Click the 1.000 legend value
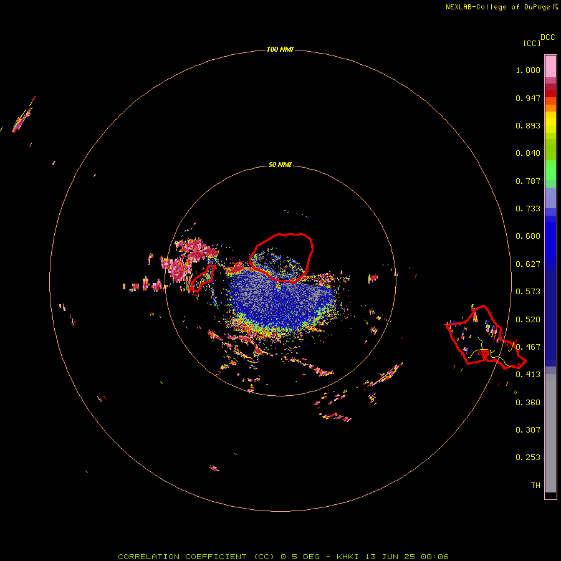This screenshot has height=561, width=561. (528, 70)
